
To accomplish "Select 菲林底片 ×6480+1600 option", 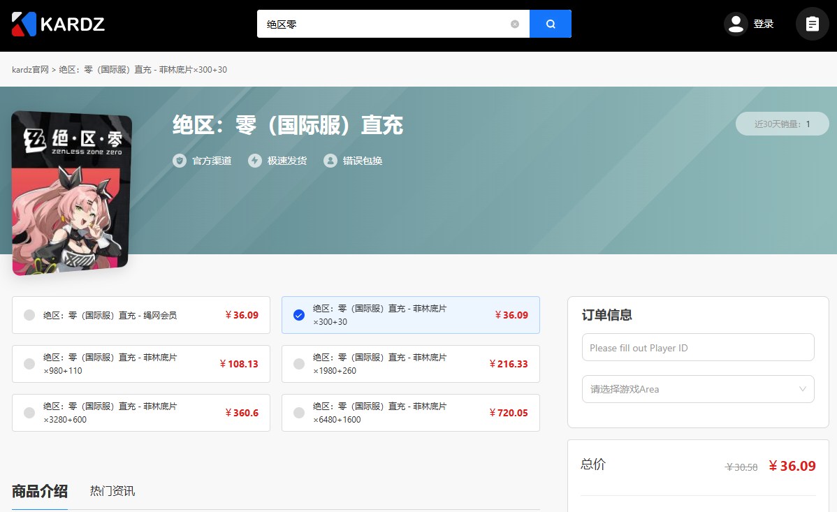I will click(411, 413).
